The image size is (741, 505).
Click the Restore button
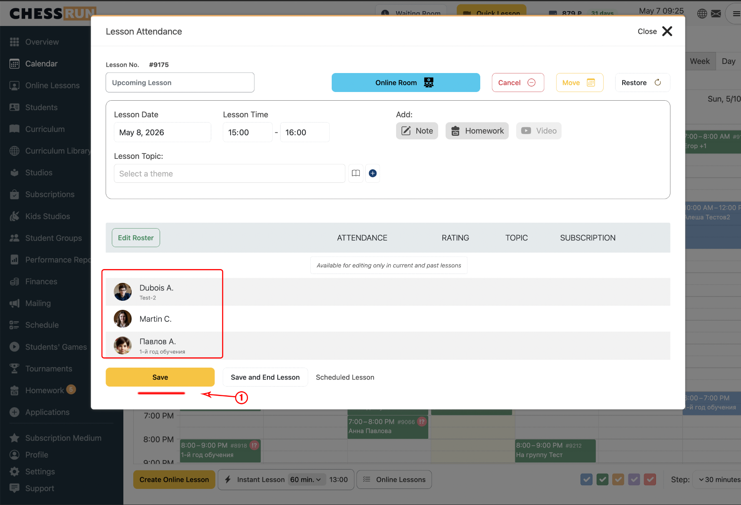(x=642, y=83)
